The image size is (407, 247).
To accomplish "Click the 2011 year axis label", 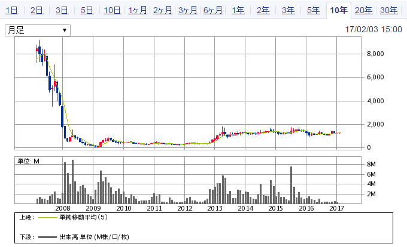I will click(154, 208).
